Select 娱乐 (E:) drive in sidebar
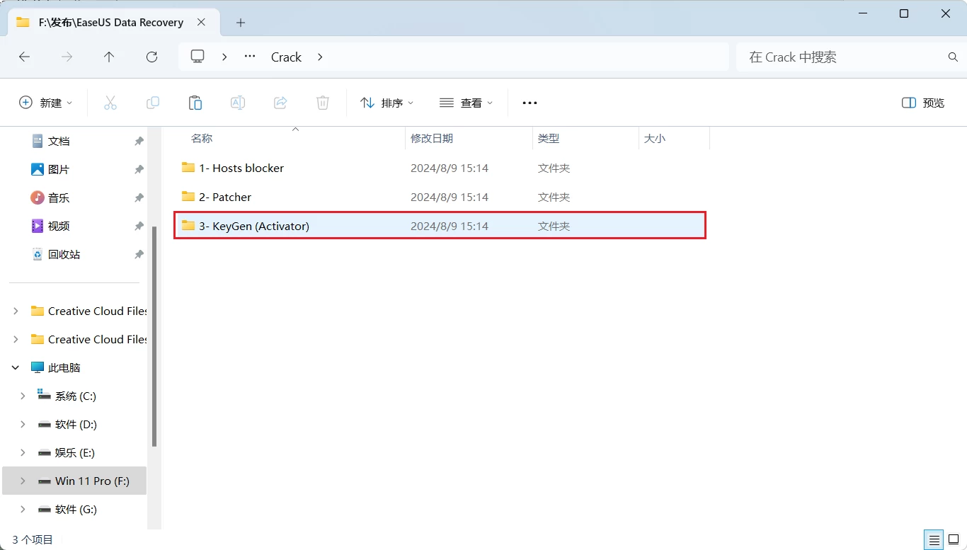 coord(75,452)
